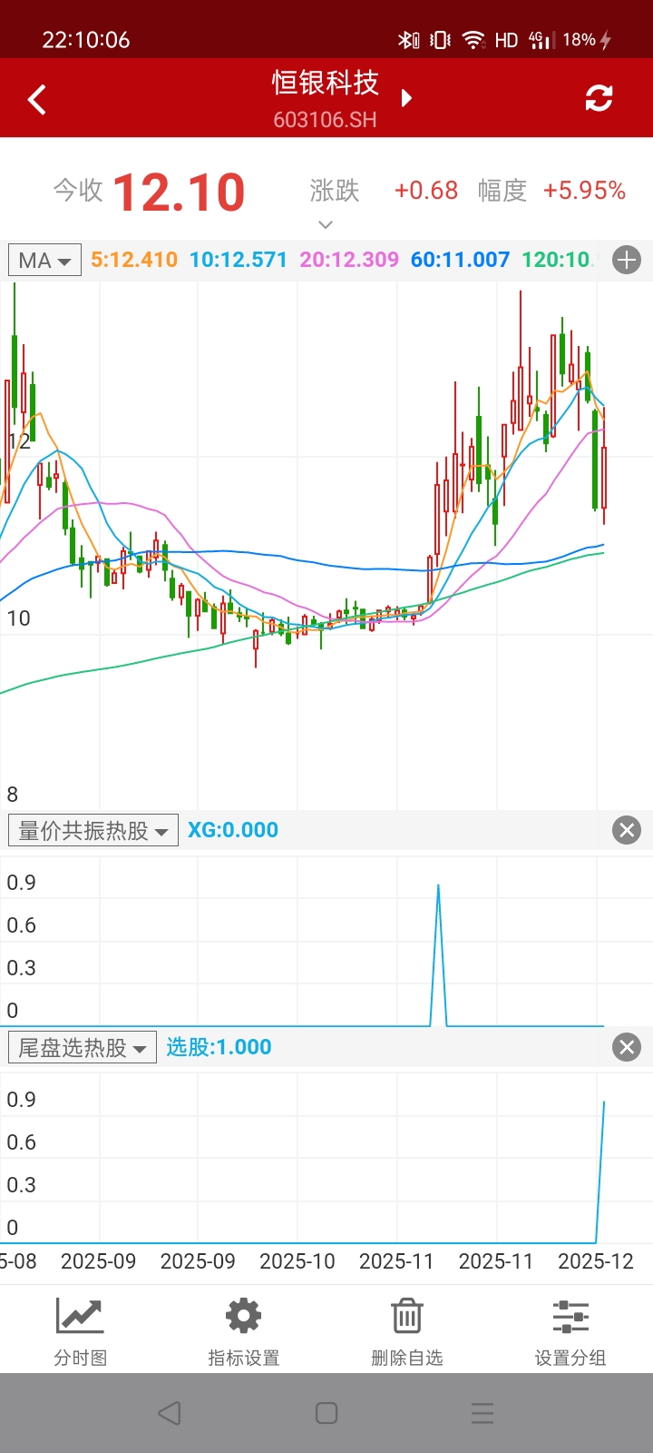Tap the closing price 12.10
This screenshot has height=1453, width=653.
179,193
